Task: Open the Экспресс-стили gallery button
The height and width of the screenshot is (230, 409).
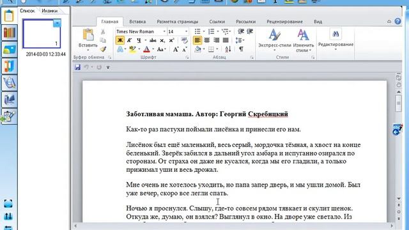Action: pos(275,40)
